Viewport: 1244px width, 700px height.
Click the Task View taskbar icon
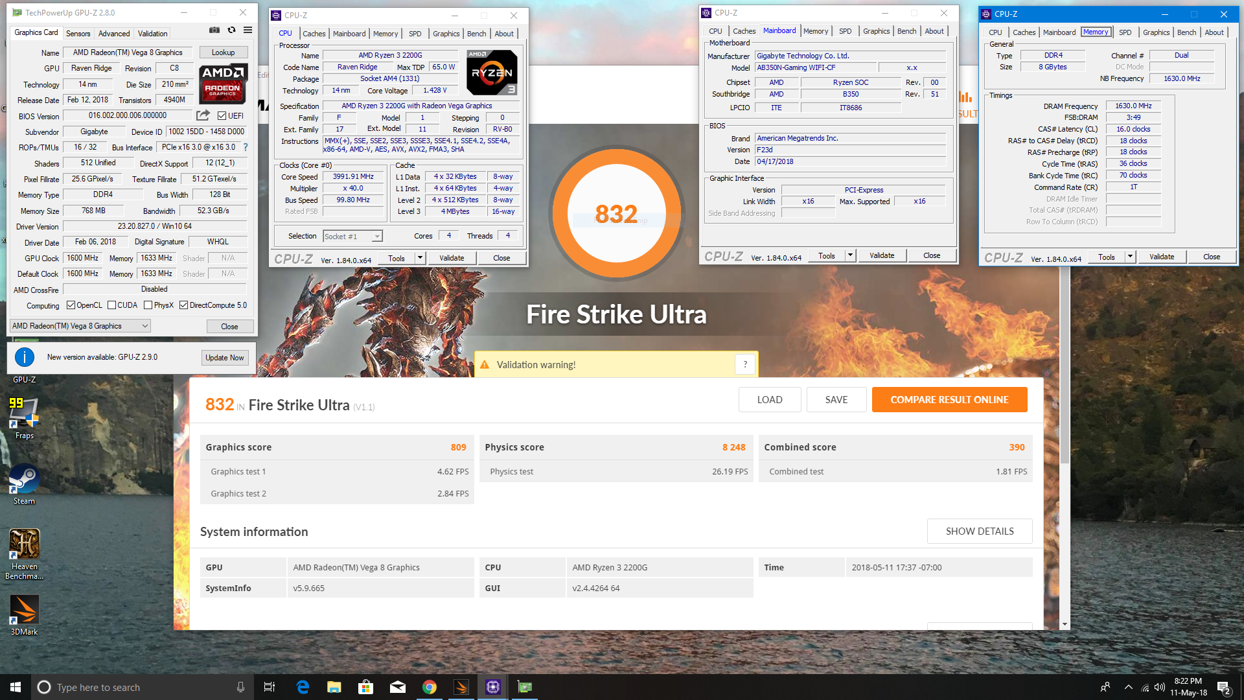tap(270, 687)
